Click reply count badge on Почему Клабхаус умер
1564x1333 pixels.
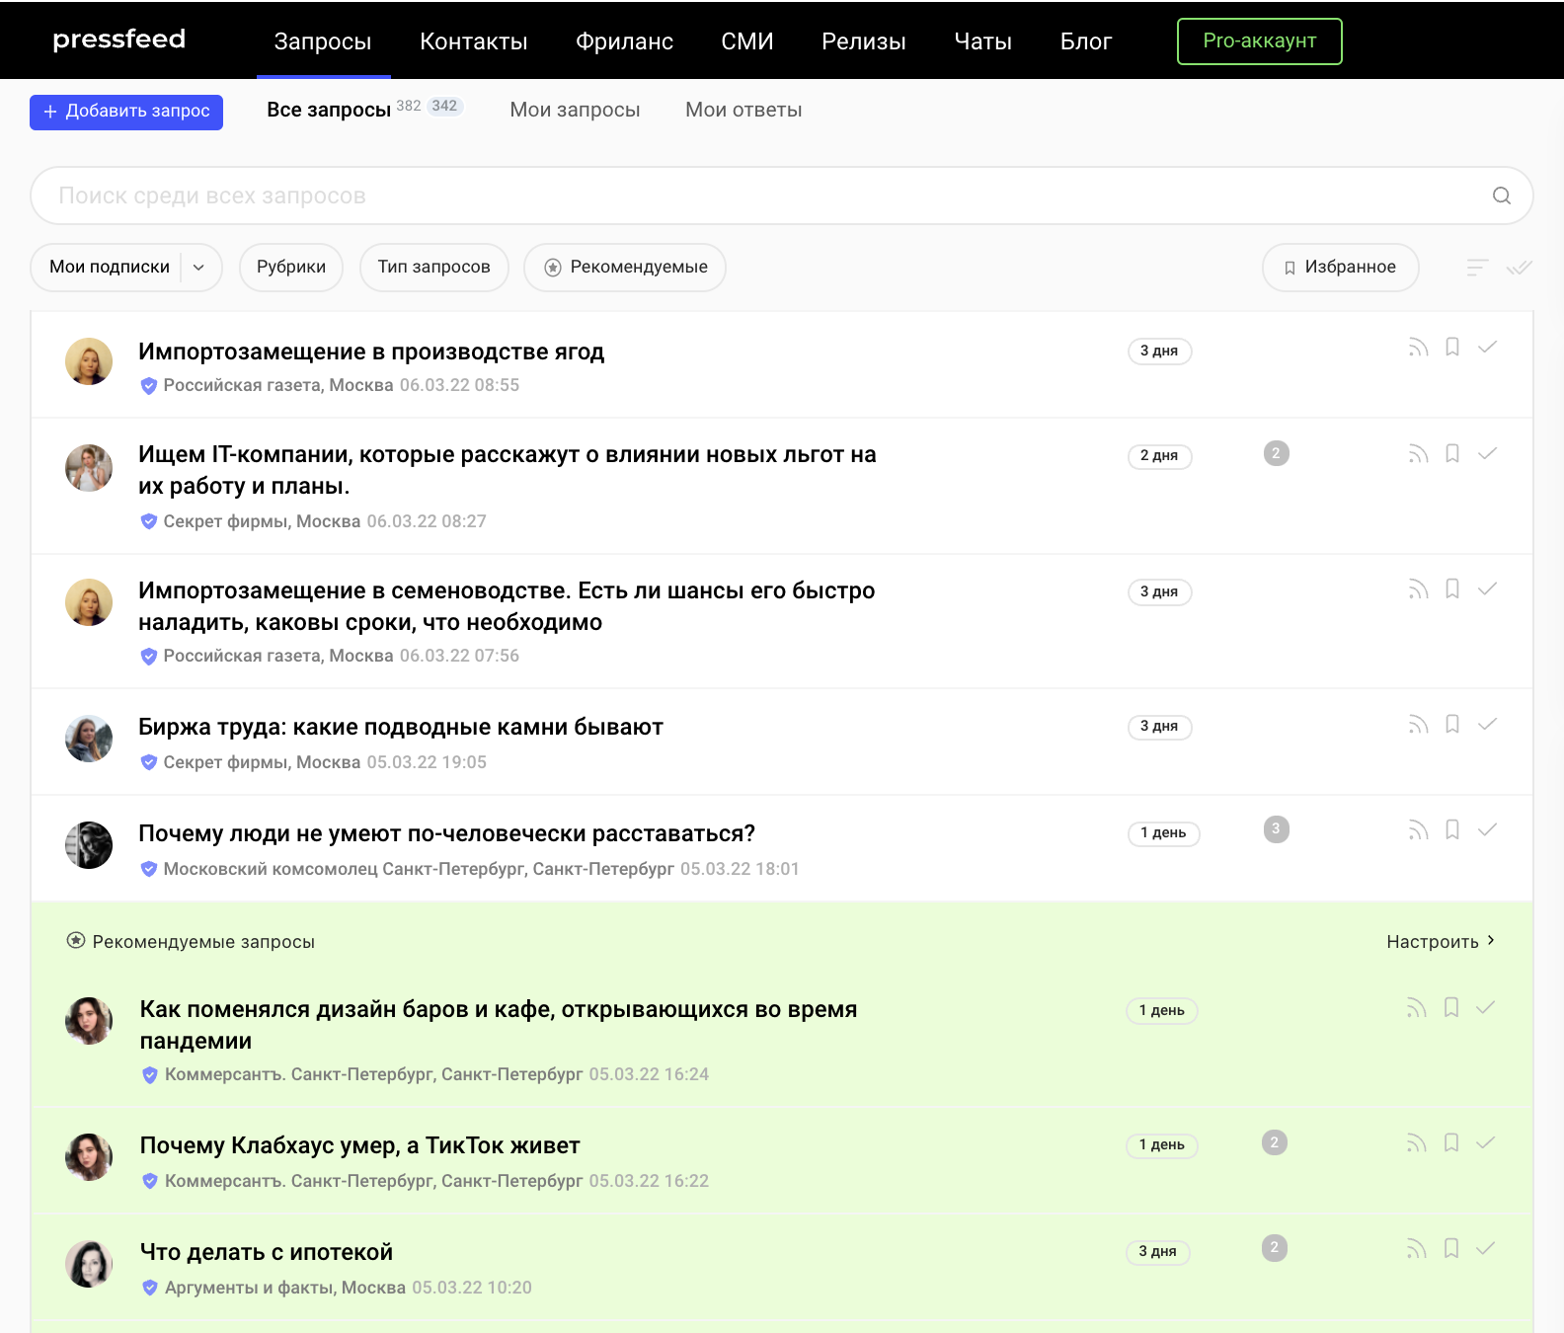click(1275, 1142)
